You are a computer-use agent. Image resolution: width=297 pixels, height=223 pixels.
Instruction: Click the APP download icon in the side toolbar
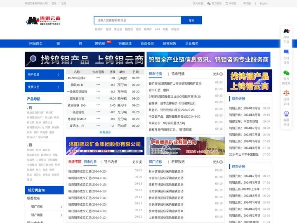click(x=286, y=31)
